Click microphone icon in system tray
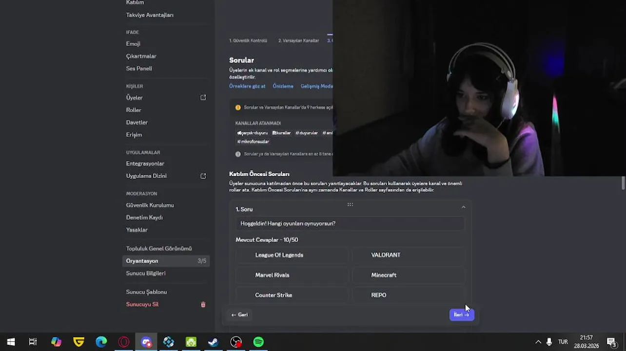Screen dimensions: 626x351 pyautogui.click(x=549, y=342)
